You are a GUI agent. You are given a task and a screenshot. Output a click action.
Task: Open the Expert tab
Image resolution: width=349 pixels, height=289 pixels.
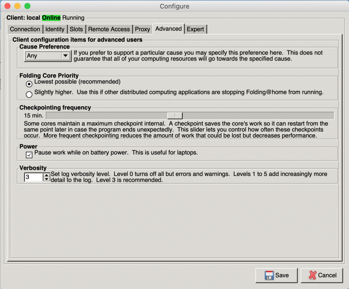(x=195, y=29)
